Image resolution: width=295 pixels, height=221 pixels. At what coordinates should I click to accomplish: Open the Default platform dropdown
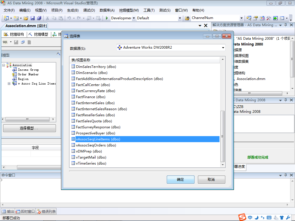coord(180,18)
